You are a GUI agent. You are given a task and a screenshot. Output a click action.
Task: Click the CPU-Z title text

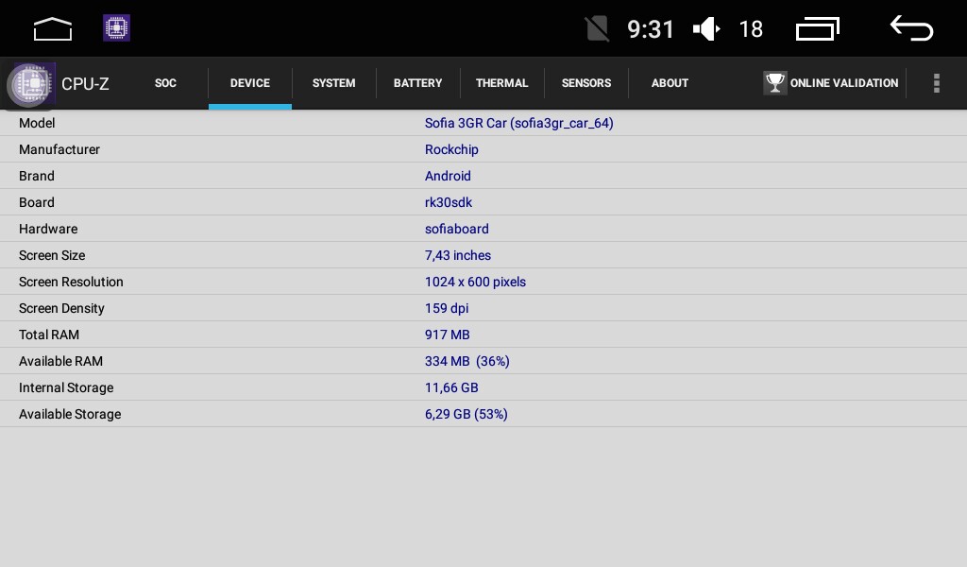(85, 84)
